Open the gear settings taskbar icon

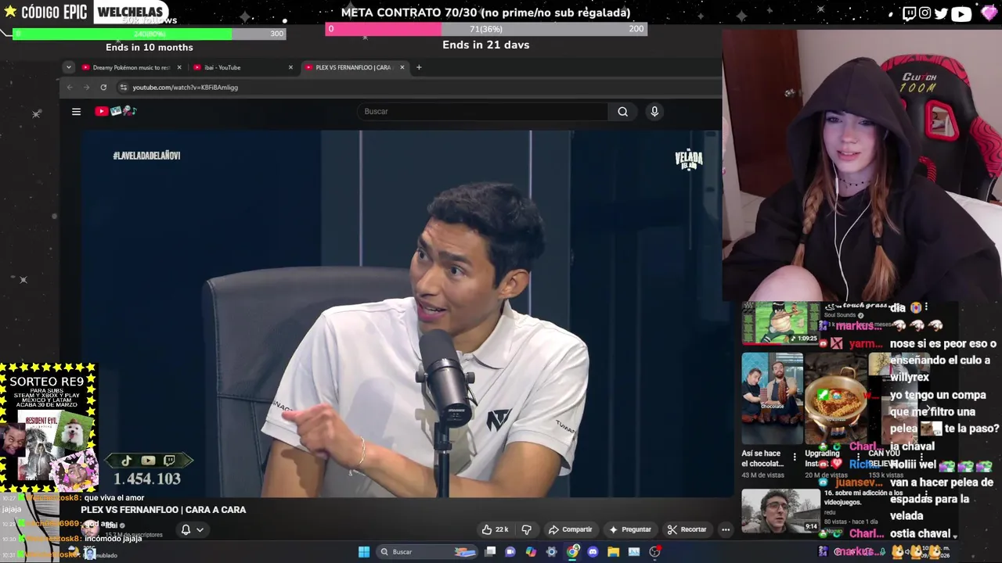click(551, 551)
